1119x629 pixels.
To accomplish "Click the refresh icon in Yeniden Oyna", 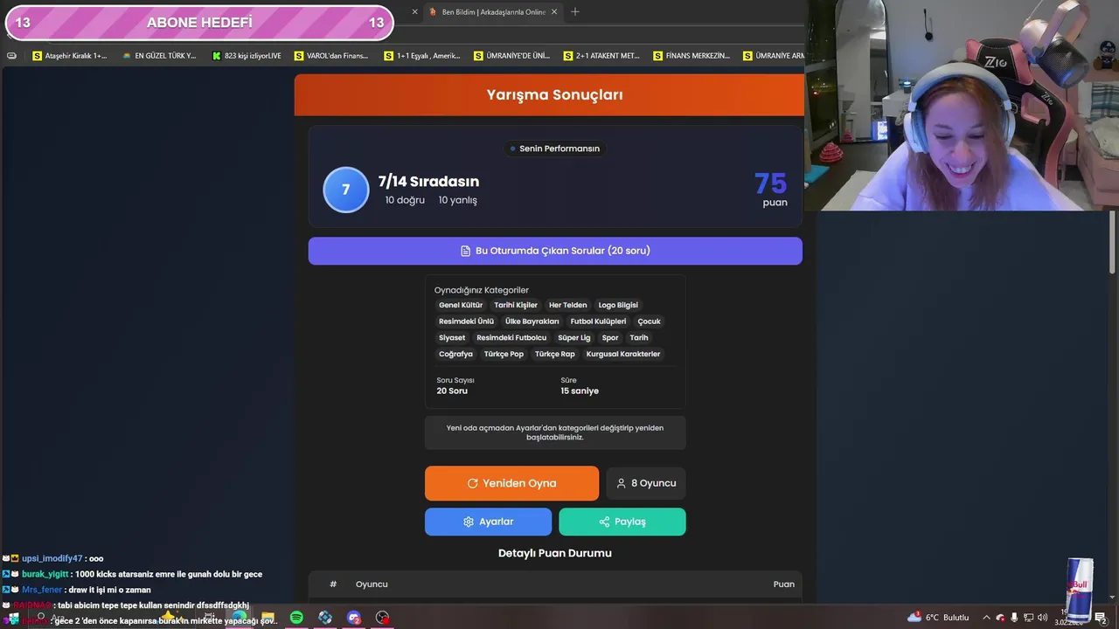I will coord(473,483).
